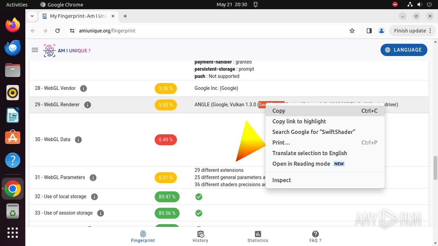The image size is (438, 246).
Task: Select Translate selection to English
Action: (x=325, y=153)
